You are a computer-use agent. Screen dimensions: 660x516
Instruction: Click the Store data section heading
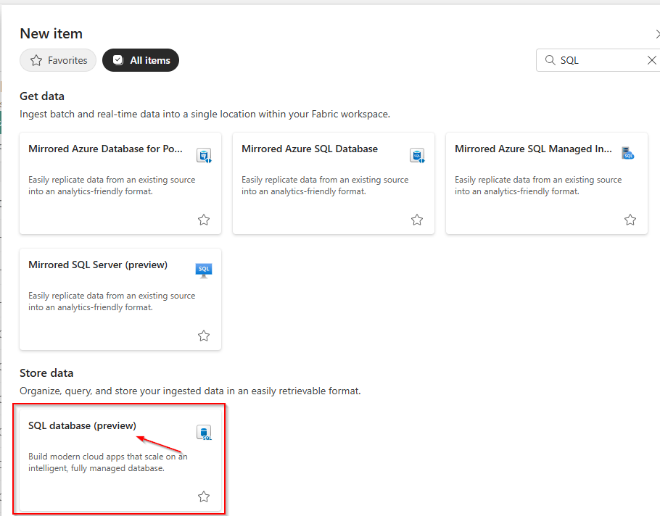[46, 373]
